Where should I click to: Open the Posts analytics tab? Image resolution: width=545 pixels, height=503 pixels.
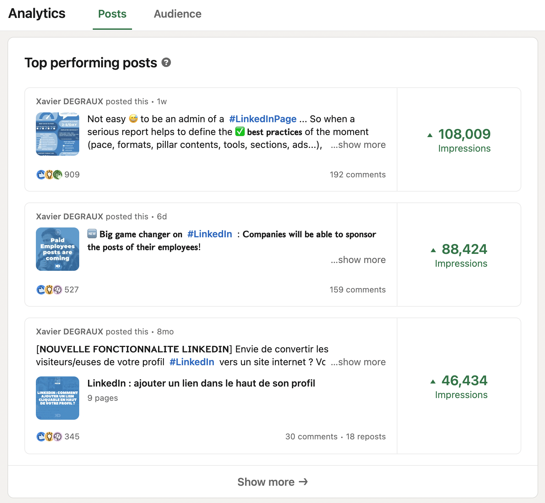tap(112, 14)
